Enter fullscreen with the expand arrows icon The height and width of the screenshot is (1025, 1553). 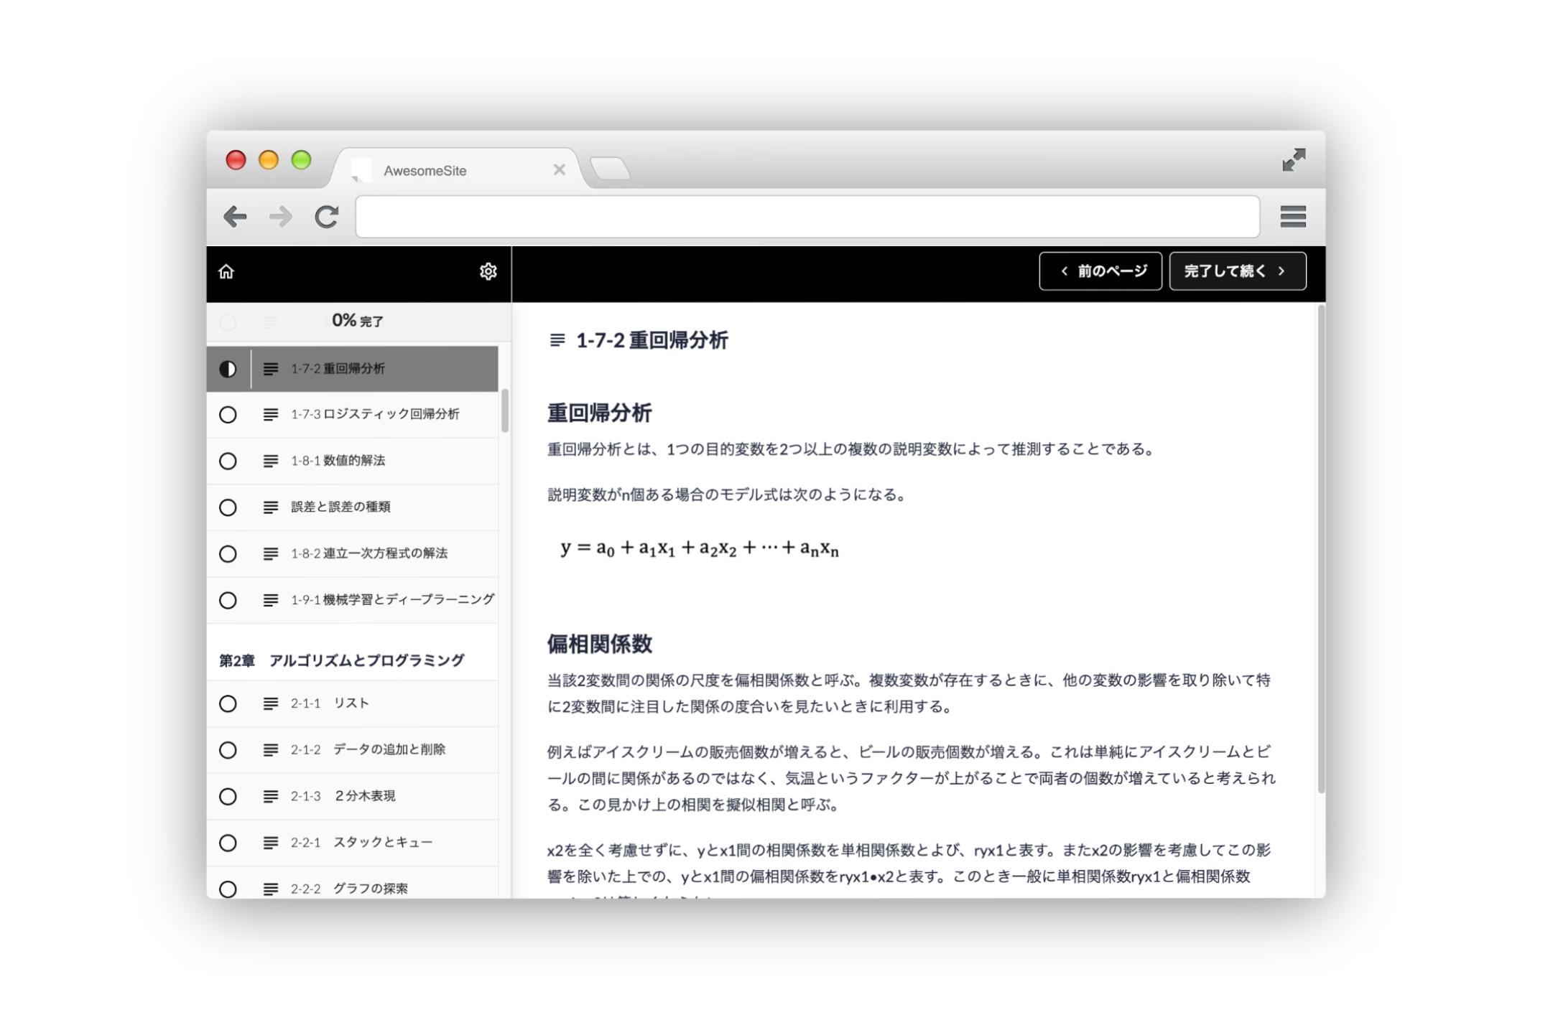pyautogui.click(x=1294, y=159)
